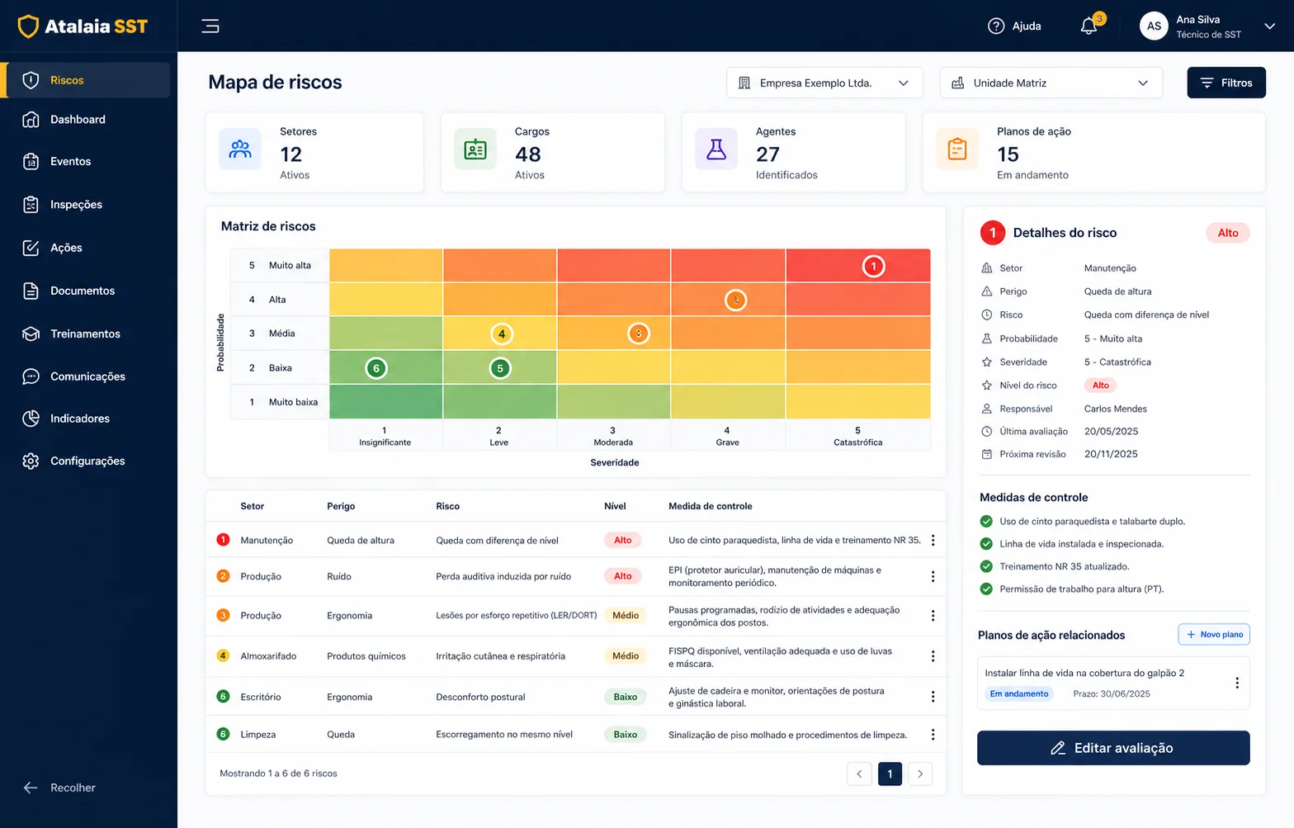Click the Planos de ação clipboard icon
The image size is (1294, 828).
tap(957, 149)
